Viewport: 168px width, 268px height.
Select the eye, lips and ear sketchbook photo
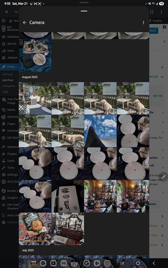tap(68, 196)
